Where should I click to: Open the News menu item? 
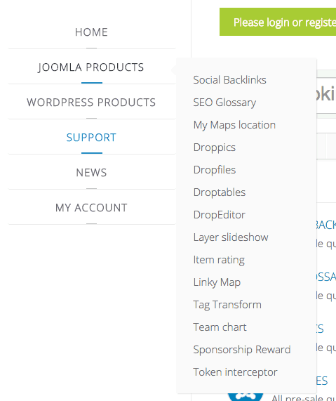[91, 173]
